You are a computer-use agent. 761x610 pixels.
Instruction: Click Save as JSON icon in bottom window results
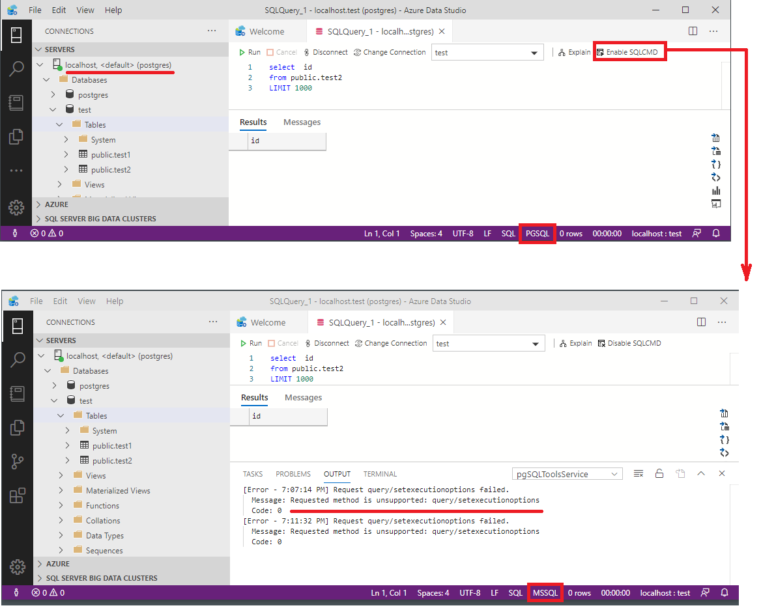point(724,440)
